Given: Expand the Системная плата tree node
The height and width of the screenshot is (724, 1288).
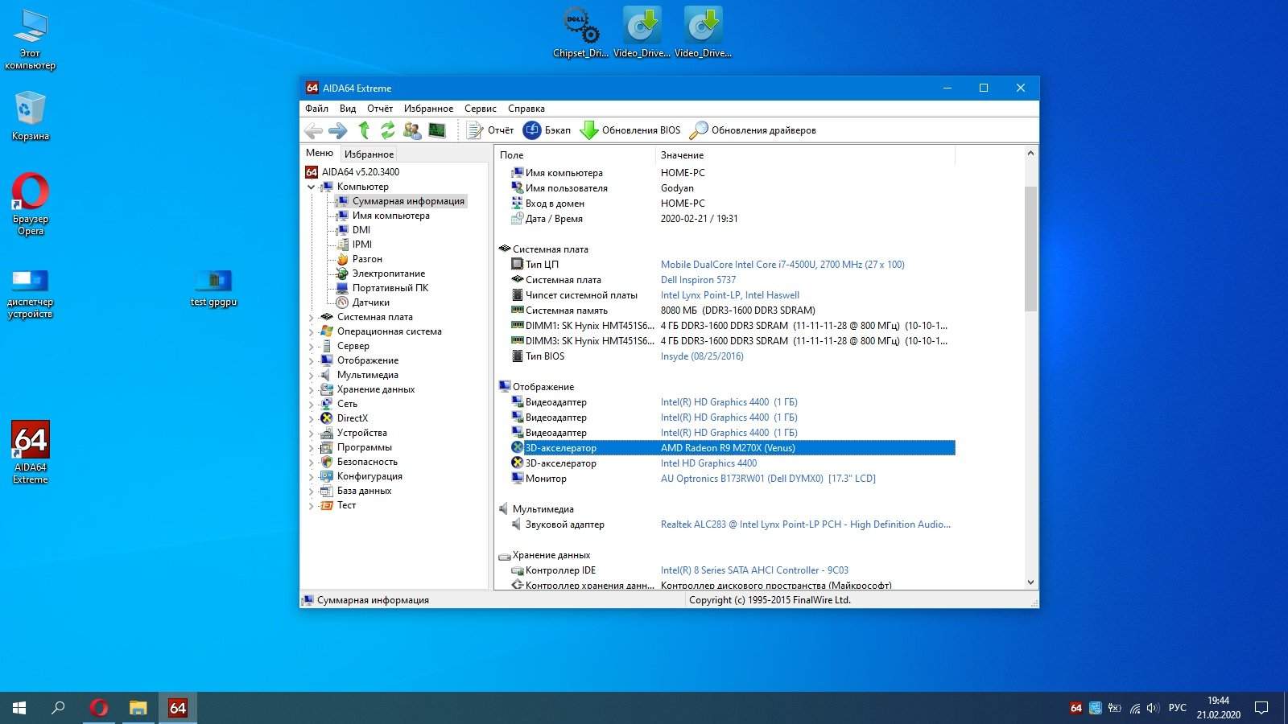Looking at the screenshot, I should (312, 317).
